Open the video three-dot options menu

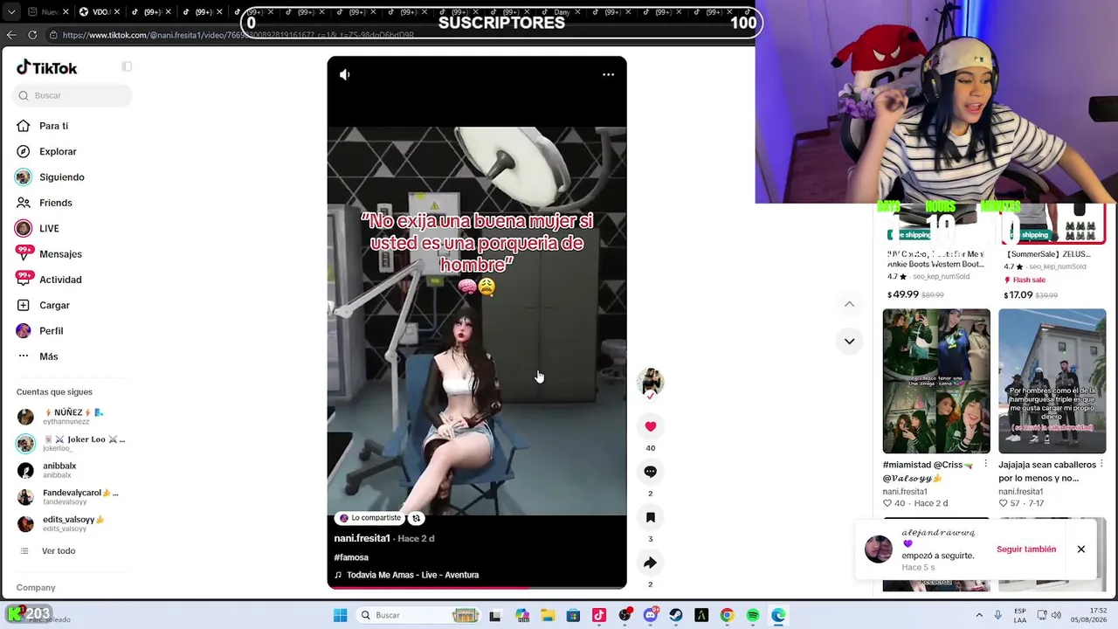(608, 75)
